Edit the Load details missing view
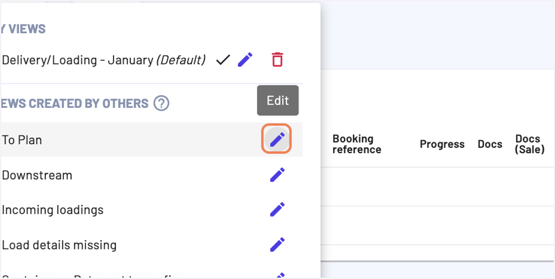This screenshot has width=555, height=279. pos(277,244)
